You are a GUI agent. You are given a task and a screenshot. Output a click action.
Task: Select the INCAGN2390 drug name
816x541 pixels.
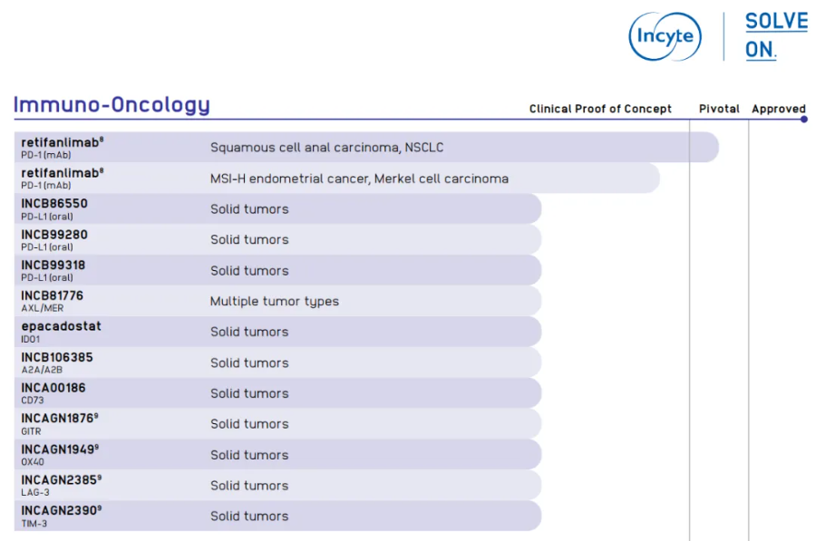click(61, 510)
